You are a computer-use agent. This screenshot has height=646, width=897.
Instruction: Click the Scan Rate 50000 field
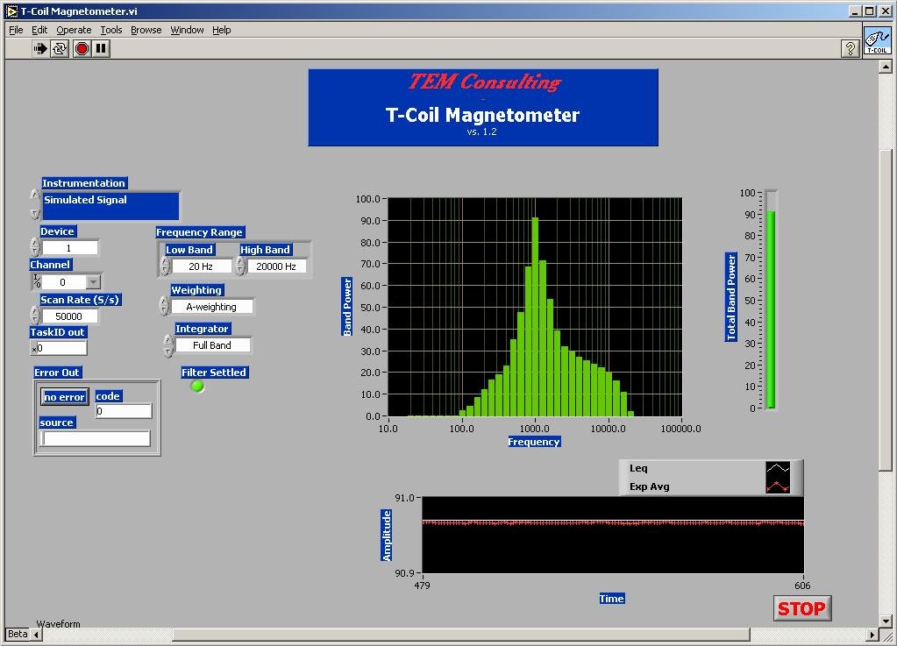(x=69, y=316)
